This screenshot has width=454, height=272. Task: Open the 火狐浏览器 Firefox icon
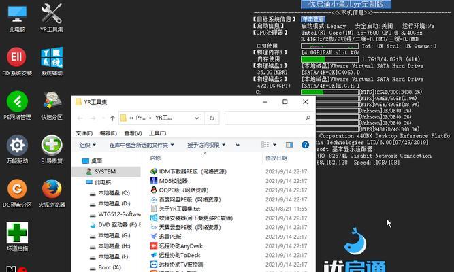52,193
